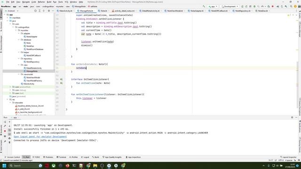The width and height of the screenshot is (301, 169).
Task: Toggle Scroll to End icon in Run console
Action: pos(9,134)
